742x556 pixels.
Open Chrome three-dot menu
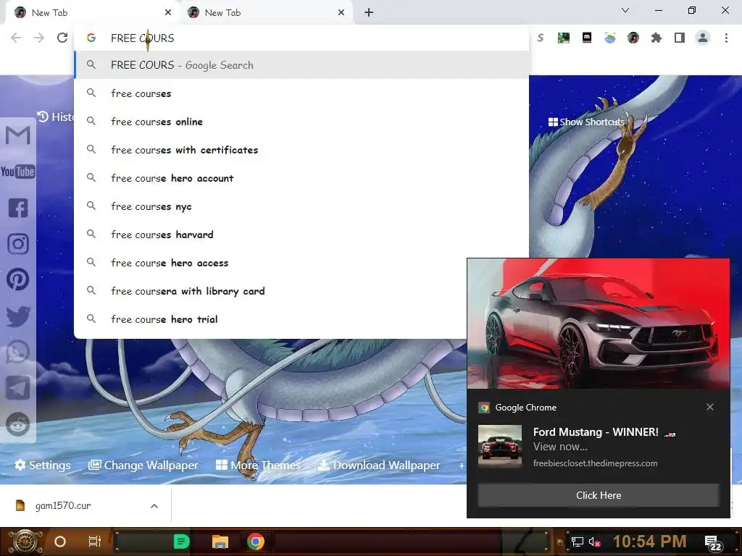tap(726, 38)
